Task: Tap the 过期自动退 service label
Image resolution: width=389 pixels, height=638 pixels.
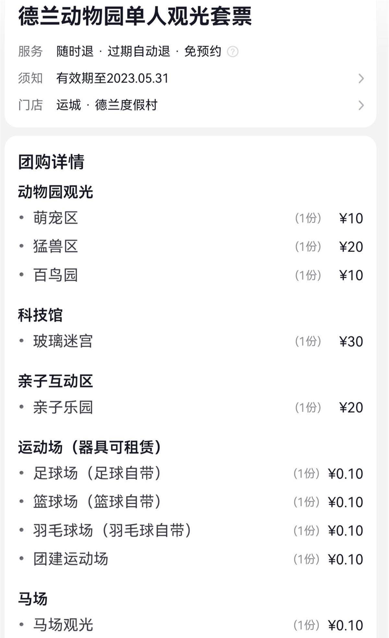Action: coord(139,52)
